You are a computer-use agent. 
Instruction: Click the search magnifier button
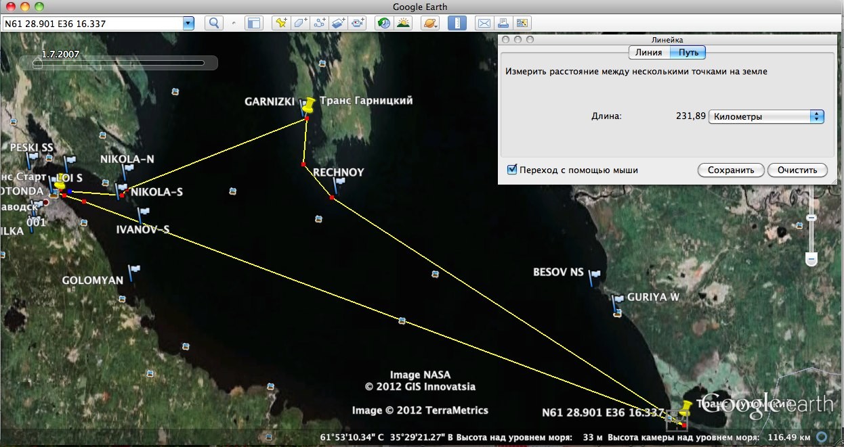tap(213, 23)
